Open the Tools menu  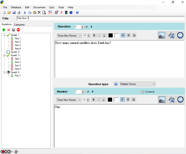[61, 7]
